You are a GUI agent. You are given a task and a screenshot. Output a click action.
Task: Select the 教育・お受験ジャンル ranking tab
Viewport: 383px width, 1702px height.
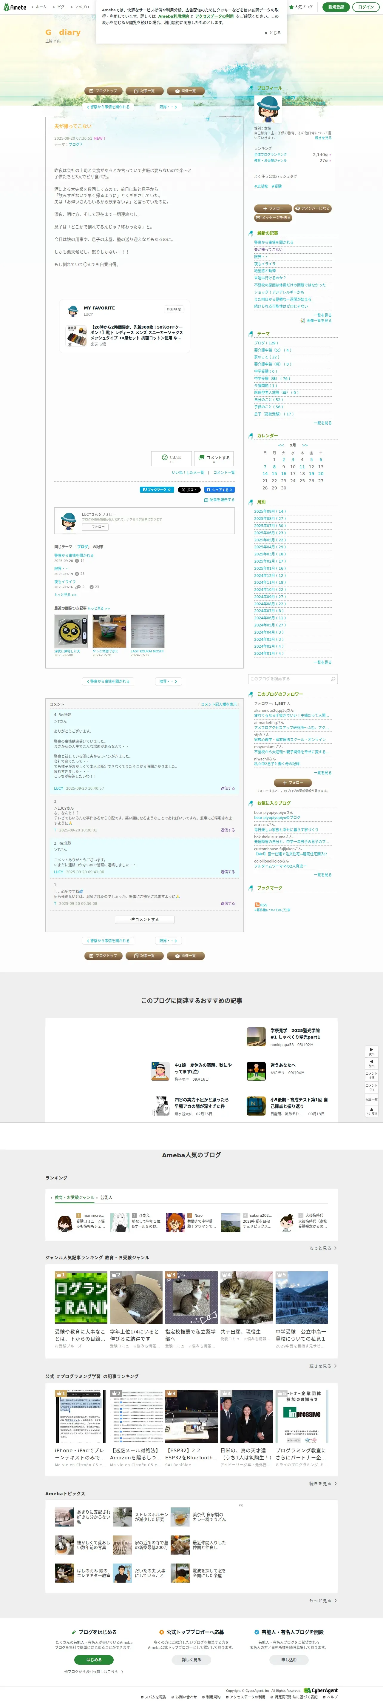pyautogui.click(x=75, y=1197)
